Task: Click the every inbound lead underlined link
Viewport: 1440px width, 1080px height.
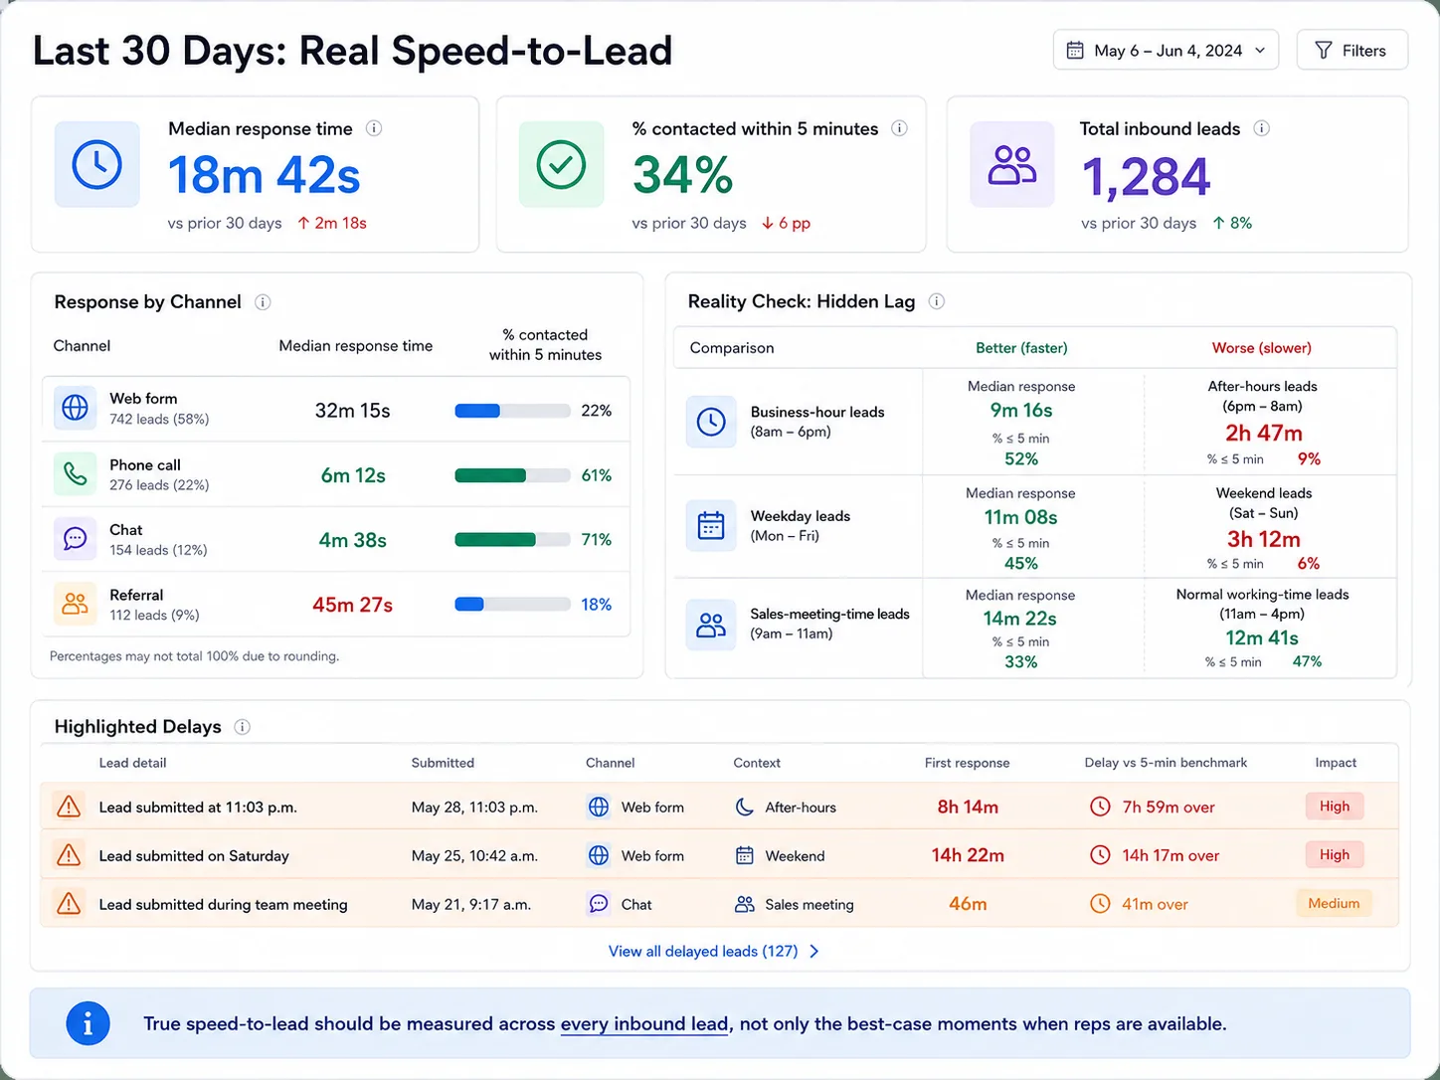Action: 644,1024
